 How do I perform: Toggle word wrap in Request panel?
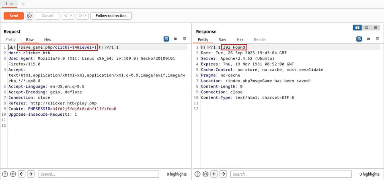pos(166,39)
